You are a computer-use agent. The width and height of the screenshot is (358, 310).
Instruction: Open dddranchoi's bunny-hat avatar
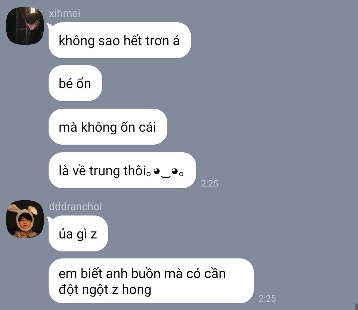click(x=25, y=219)
